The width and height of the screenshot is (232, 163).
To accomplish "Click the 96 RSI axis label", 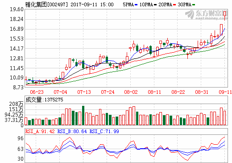I will point(21,138).
